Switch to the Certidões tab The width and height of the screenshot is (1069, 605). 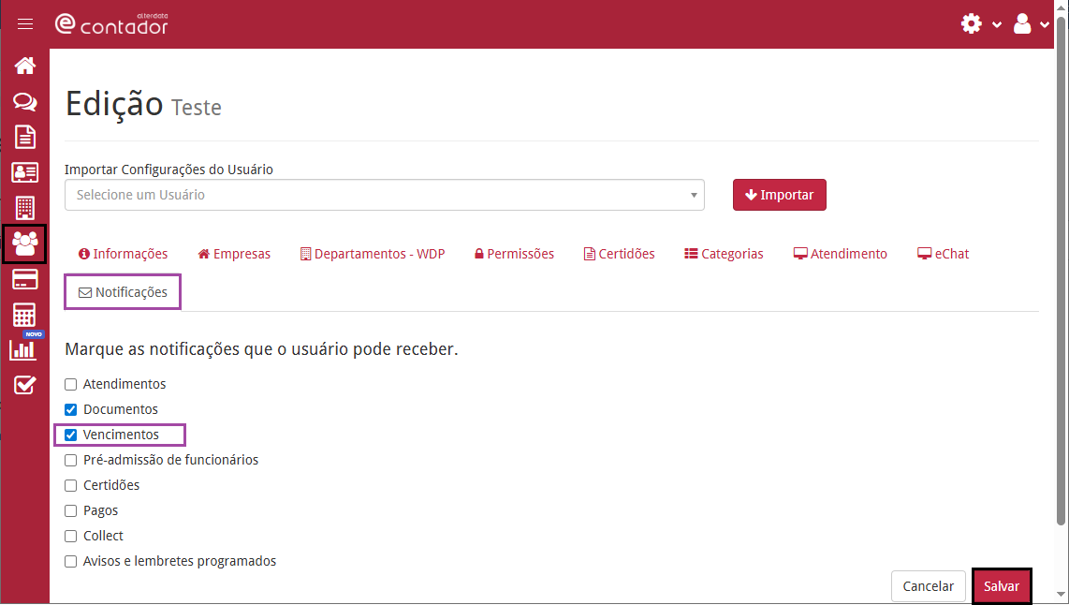point(619,254)
